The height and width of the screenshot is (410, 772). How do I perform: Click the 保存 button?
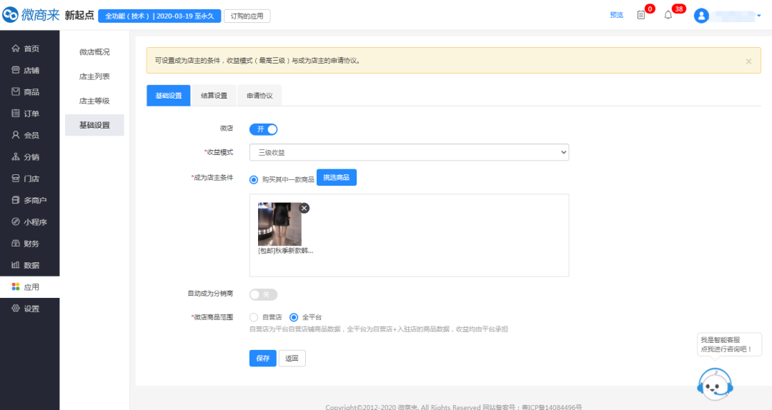pyautogui.click(x=263, y=359)
